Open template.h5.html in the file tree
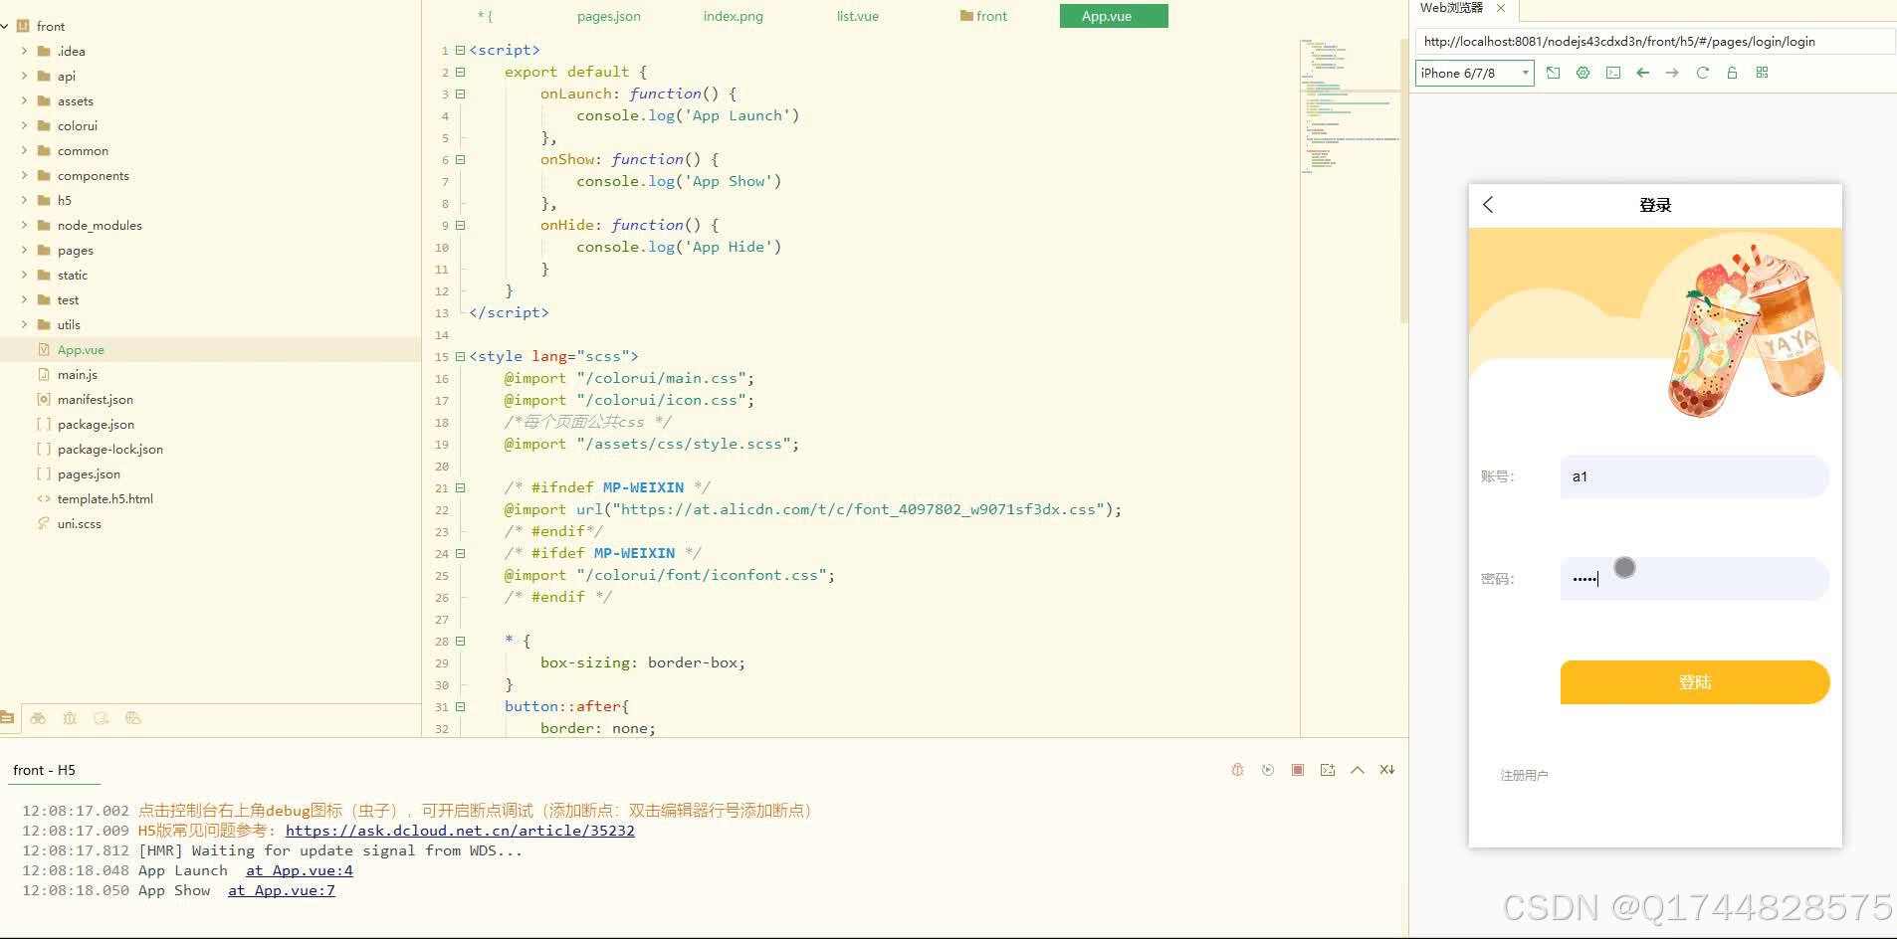The width and height of the screenshot is (1897, 939). click(105, 498)
